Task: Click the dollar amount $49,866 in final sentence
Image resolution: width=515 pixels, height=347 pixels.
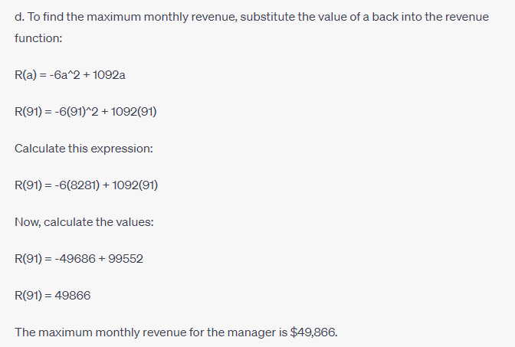Action: pos(313,332)
